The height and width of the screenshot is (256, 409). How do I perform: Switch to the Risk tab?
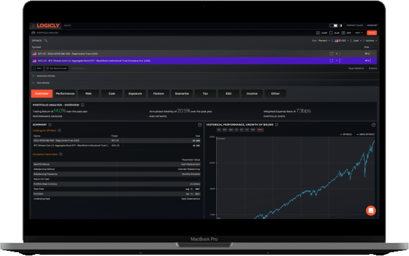[88, 93]
